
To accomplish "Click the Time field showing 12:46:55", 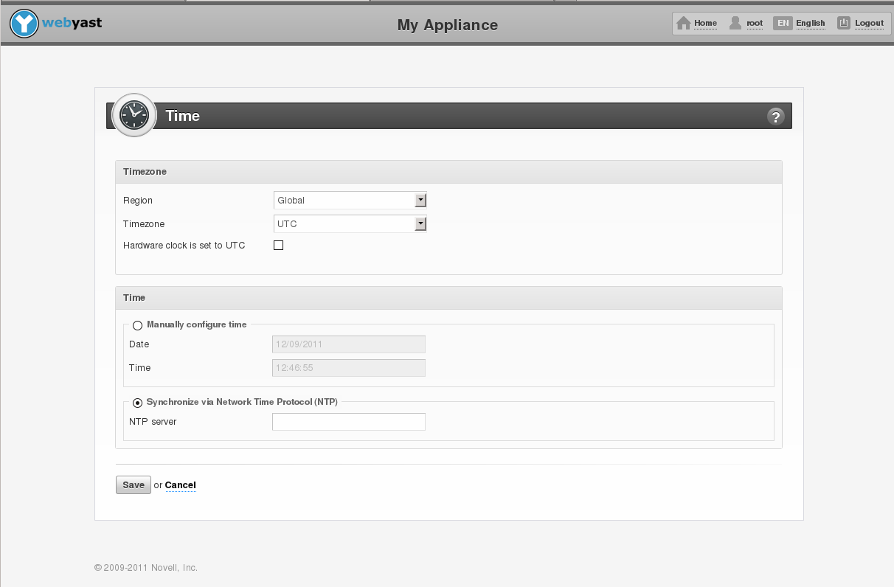I will coord(349,368).
